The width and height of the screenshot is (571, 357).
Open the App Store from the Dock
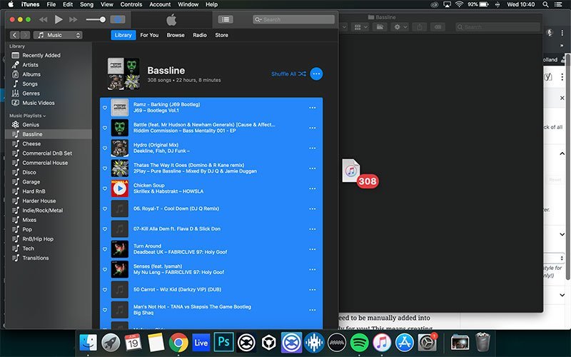pos(405,343)
